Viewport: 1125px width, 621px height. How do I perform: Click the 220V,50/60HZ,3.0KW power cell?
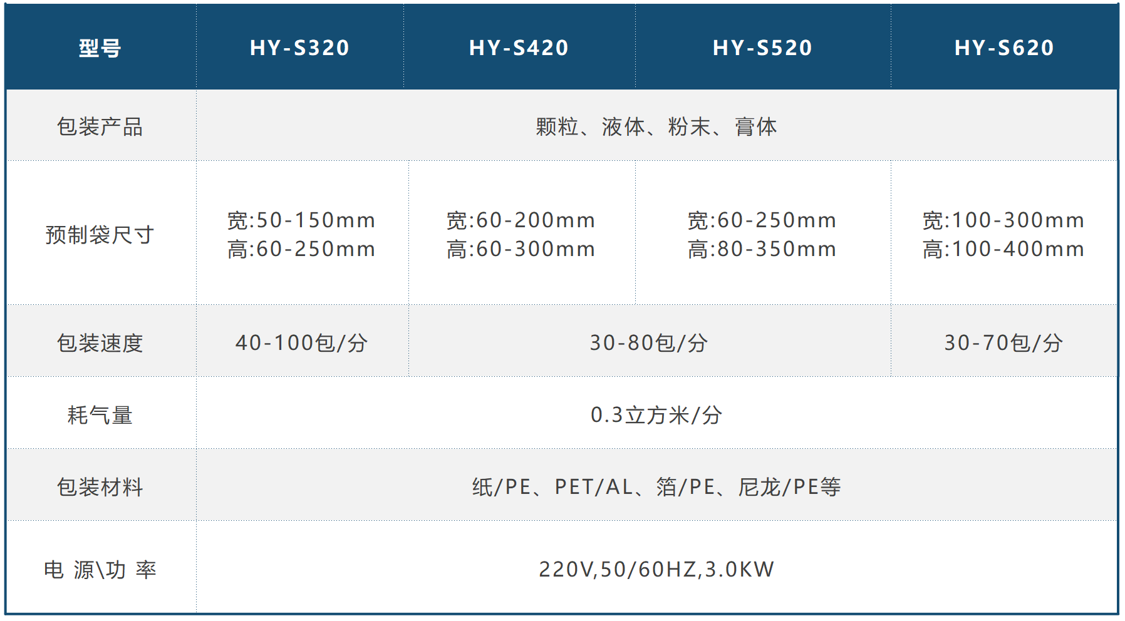pos(656,569)
